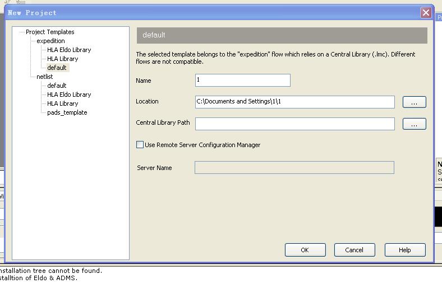Choose HLA Eldo Library under netlist

(x=69, y=95)
